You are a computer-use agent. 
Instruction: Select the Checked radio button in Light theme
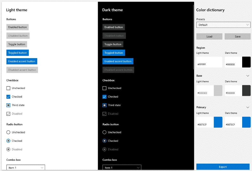[x=8, y=141]
